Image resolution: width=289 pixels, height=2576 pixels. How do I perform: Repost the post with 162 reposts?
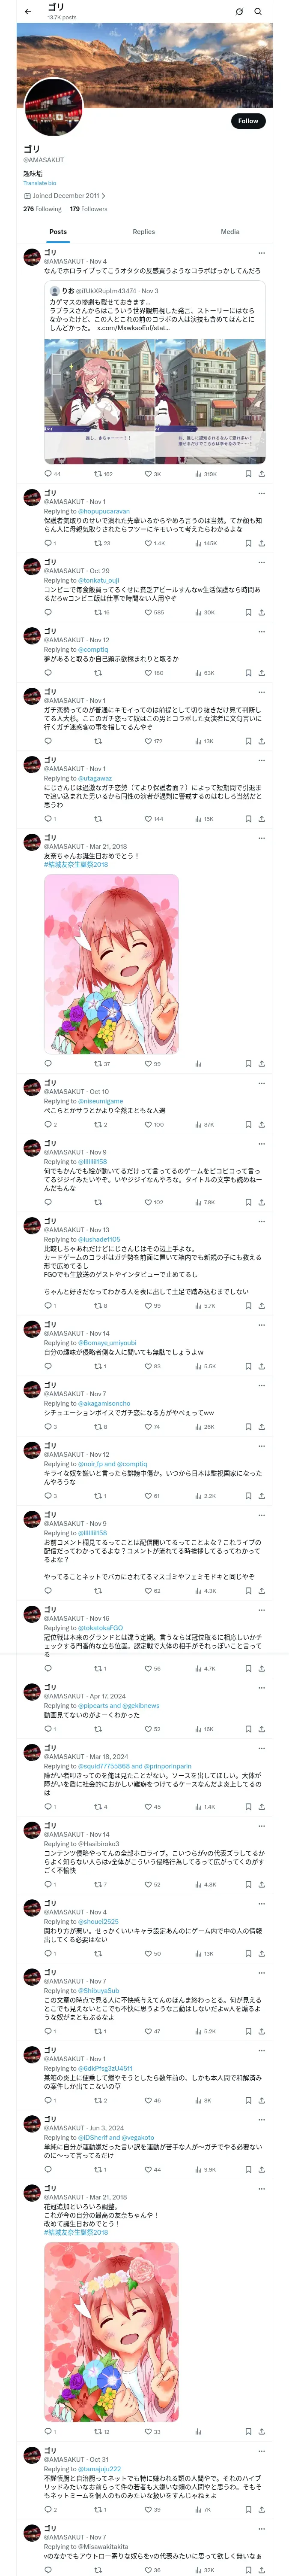click(x=104, y=474)
